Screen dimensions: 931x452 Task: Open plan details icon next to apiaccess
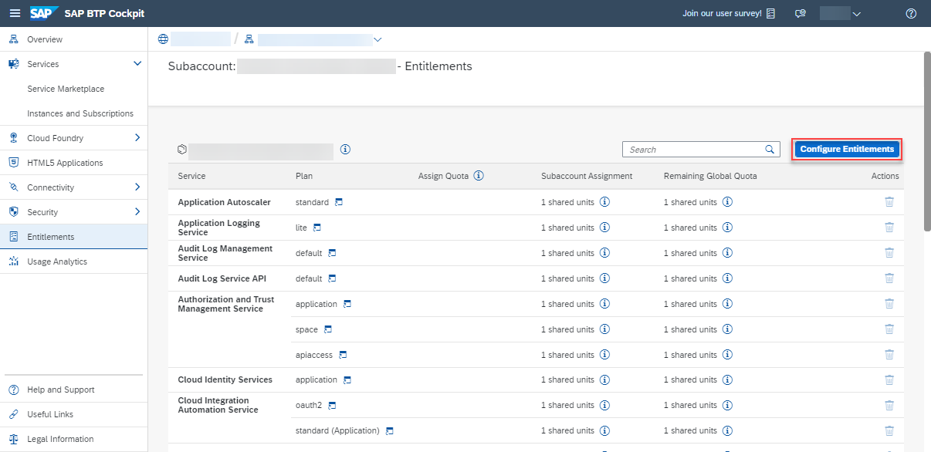point(343,355)
